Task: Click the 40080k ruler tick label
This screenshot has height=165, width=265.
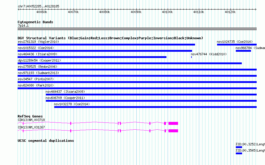Action: click(x=105, y=12)
